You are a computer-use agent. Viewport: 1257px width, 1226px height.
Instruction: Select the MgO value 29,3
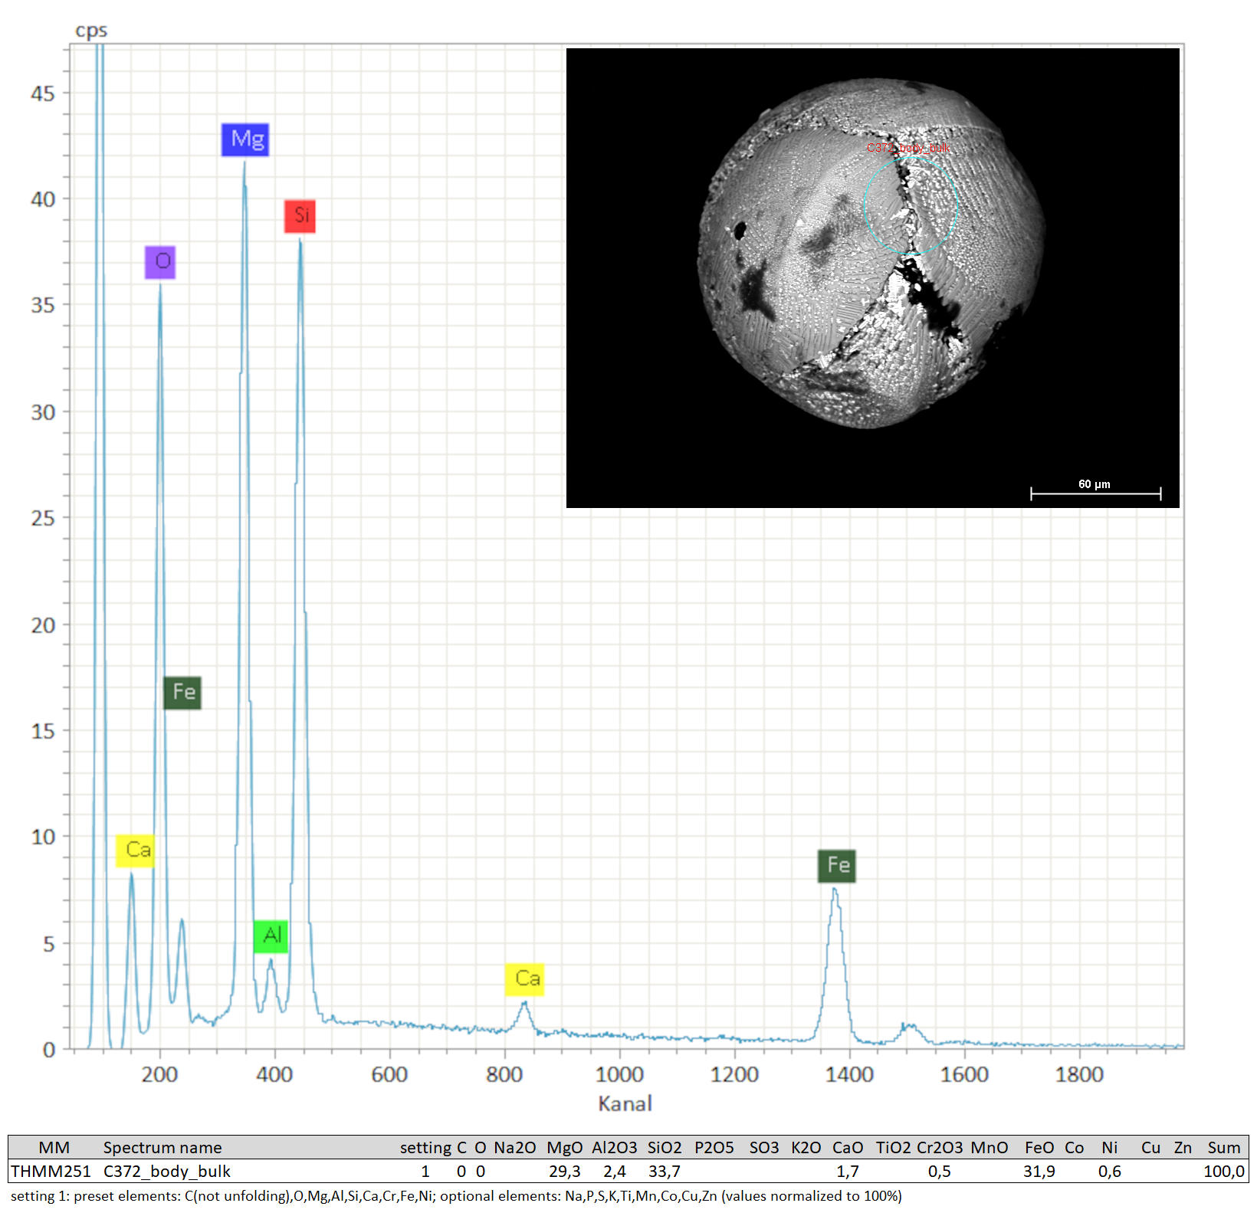[x=564, y=1172]
